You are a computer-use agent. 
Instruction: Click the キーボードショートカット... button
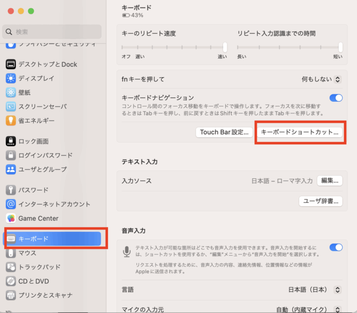coord(299,132)
